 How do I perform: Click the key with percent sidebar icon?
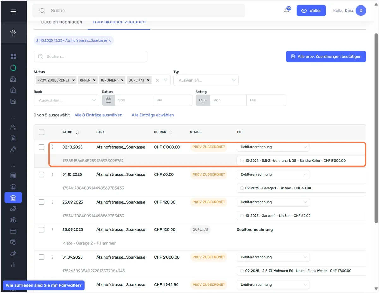pos(13,209)
